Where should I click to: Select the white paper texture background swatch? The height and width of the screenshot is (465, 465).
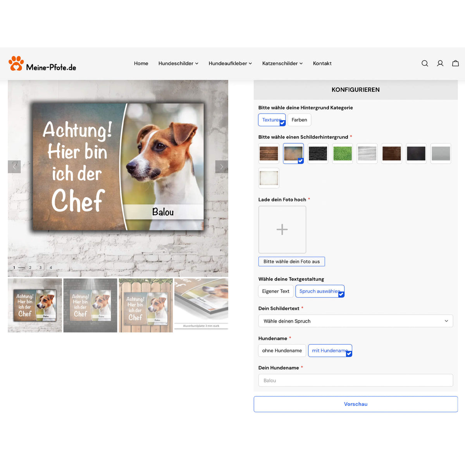tap(269, 178)
